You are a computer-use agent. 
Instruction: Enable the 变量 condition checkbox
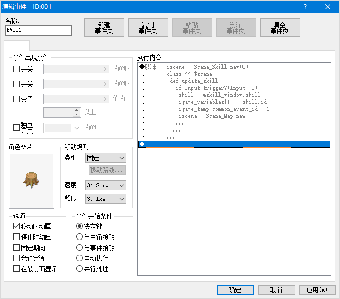17,99
